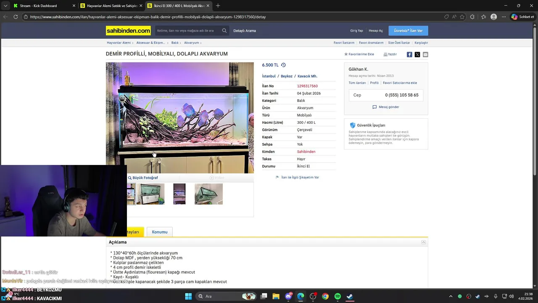Reload the page in browser toolbar

pyautogui.click(x=16, y=17)
